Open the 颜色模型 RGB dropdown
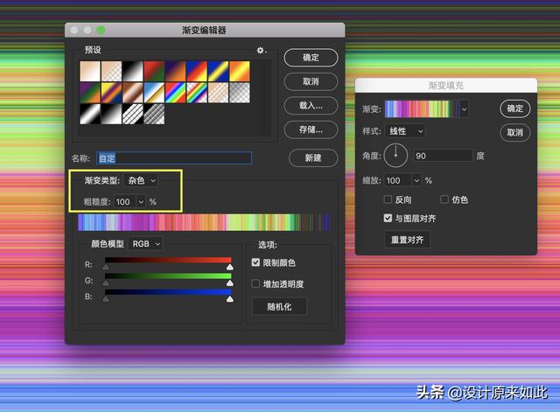 coord(145,244)
